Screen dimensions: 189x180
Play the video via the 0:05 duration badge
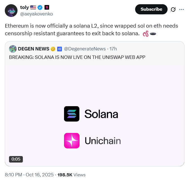click(x=16, y=159)
